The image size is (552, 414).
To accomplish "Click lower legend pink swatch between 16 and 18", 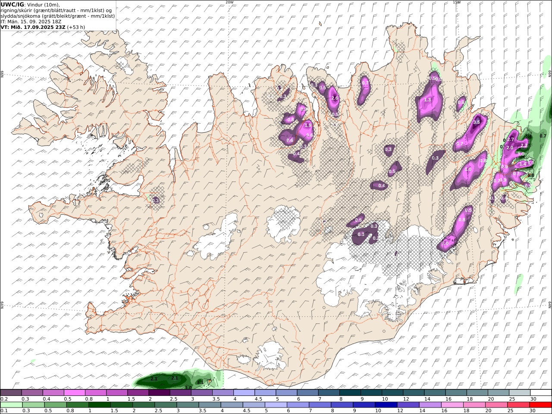I will tap(453, 405).
